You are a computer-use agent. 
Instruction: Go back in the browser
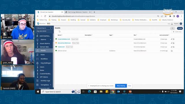pos(38,16)
